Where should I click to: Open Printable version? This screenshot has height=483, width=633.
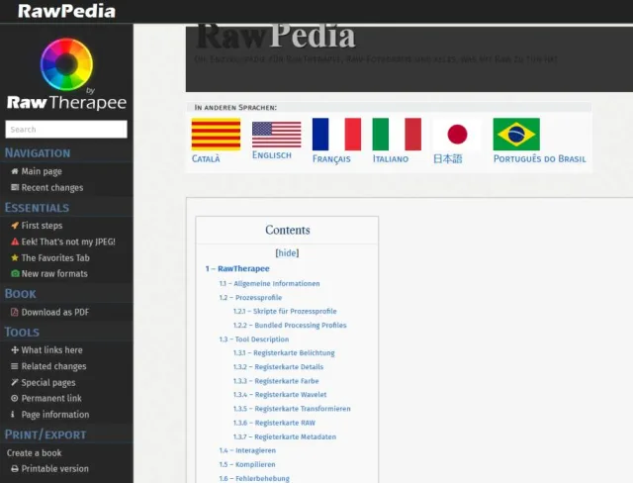(x=54, y=468)
